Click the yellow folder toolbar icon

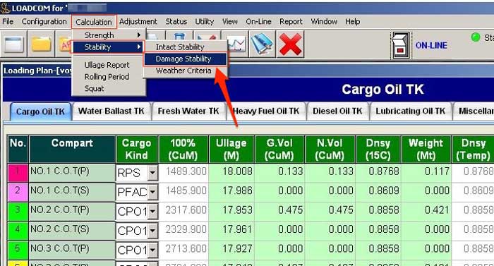41,44
